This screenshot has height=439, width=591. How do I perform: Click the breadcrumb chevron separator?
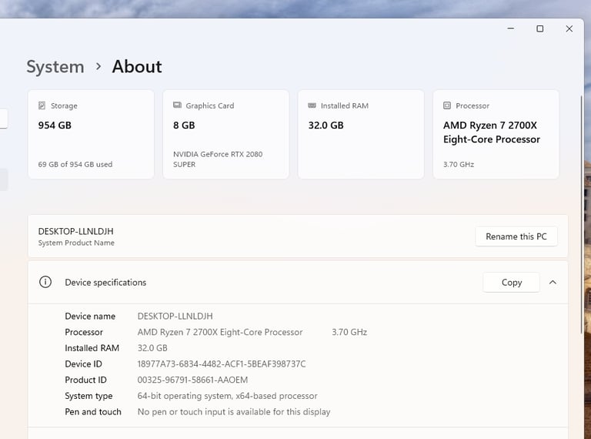[98, 66]
